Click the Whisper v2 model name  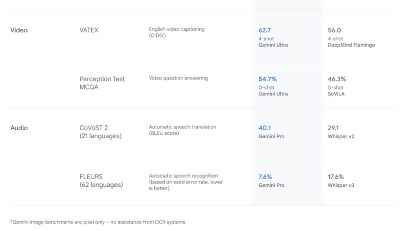pyautogui.click(x=341, y=137)
